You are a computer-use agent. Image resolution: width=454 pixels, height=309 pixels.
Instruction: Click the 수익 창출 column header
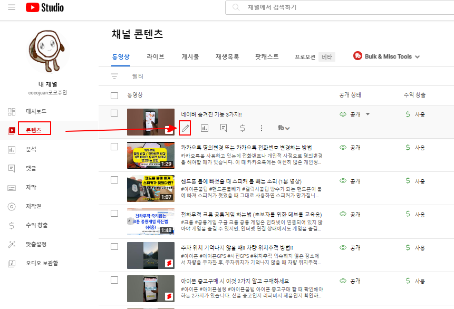[414, 95]
